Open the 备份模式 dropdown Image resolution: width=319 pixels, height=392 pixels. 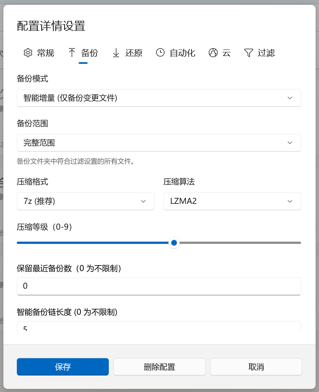coord(159,98)
